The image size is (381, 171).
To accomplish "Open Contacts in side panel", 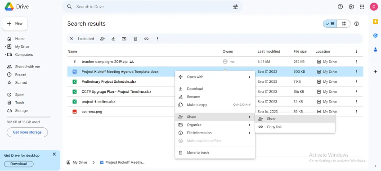I will click(x=375, y=49).
